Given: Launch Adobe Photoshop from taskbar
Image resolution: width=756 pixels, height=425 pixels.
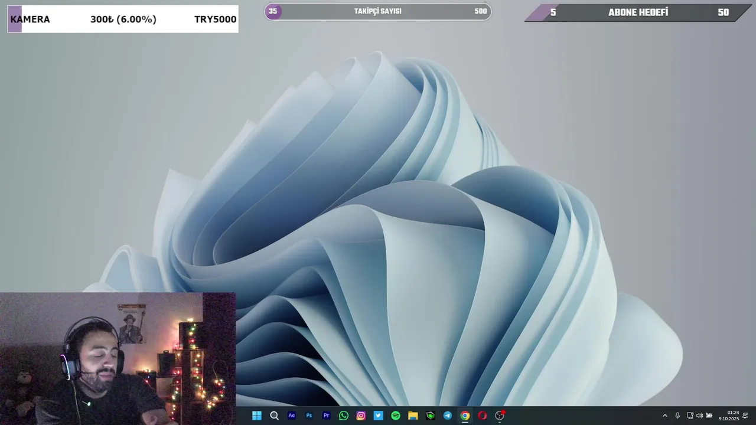Looking at the screenshot, I should click(x=309, y=416).
